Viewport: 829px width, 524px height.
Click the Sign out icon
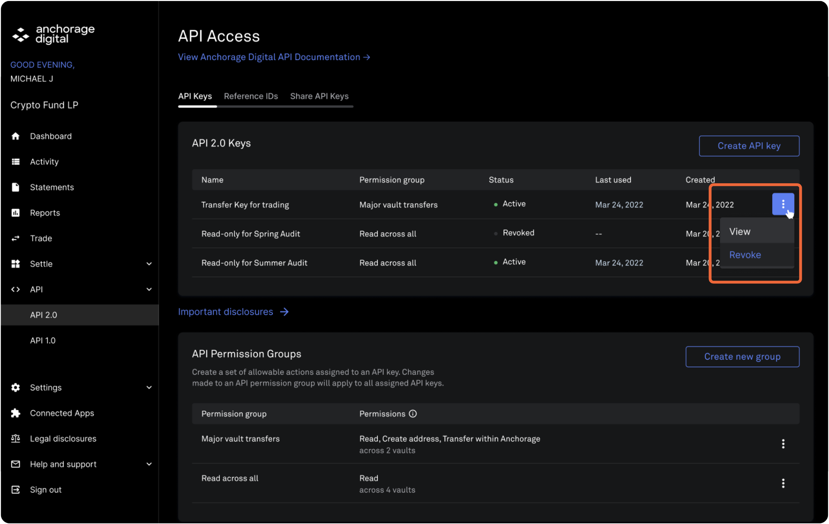tap(15, 490)
